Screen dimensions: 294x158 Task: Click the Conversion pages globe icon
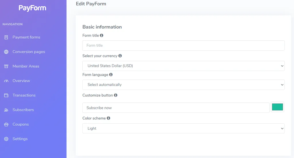(6, 52)
